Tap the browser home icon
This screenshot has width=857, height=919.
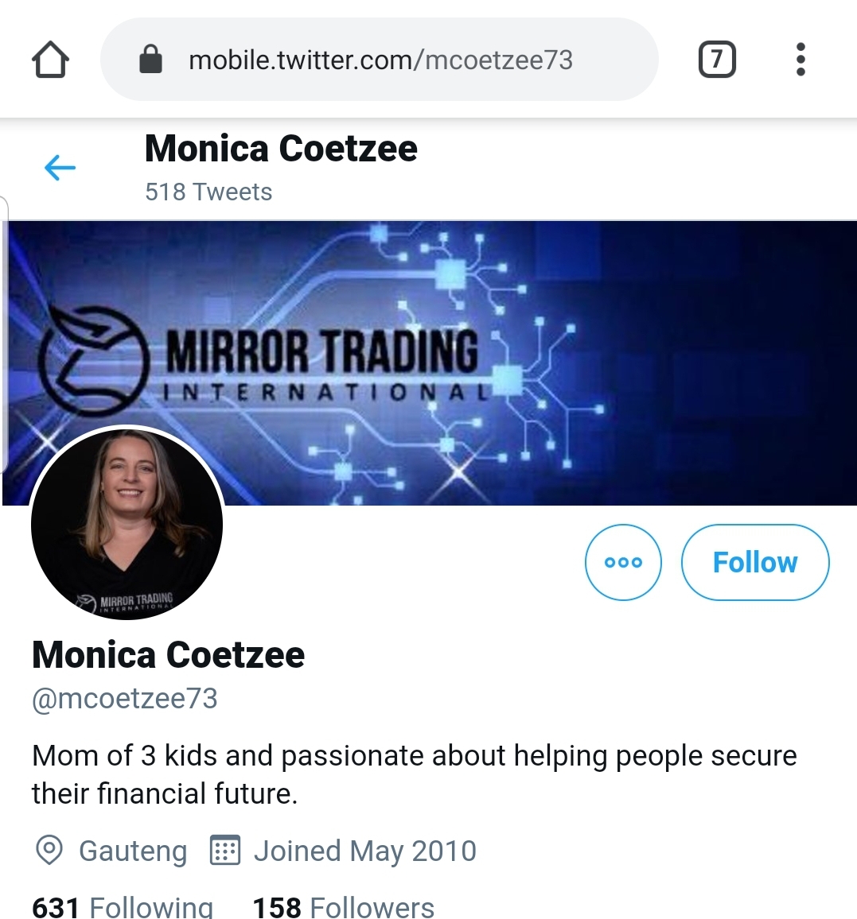coord(50,60)
